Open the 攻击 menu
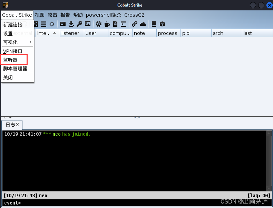This screenshot has height=208, width=273. (52, 15)
